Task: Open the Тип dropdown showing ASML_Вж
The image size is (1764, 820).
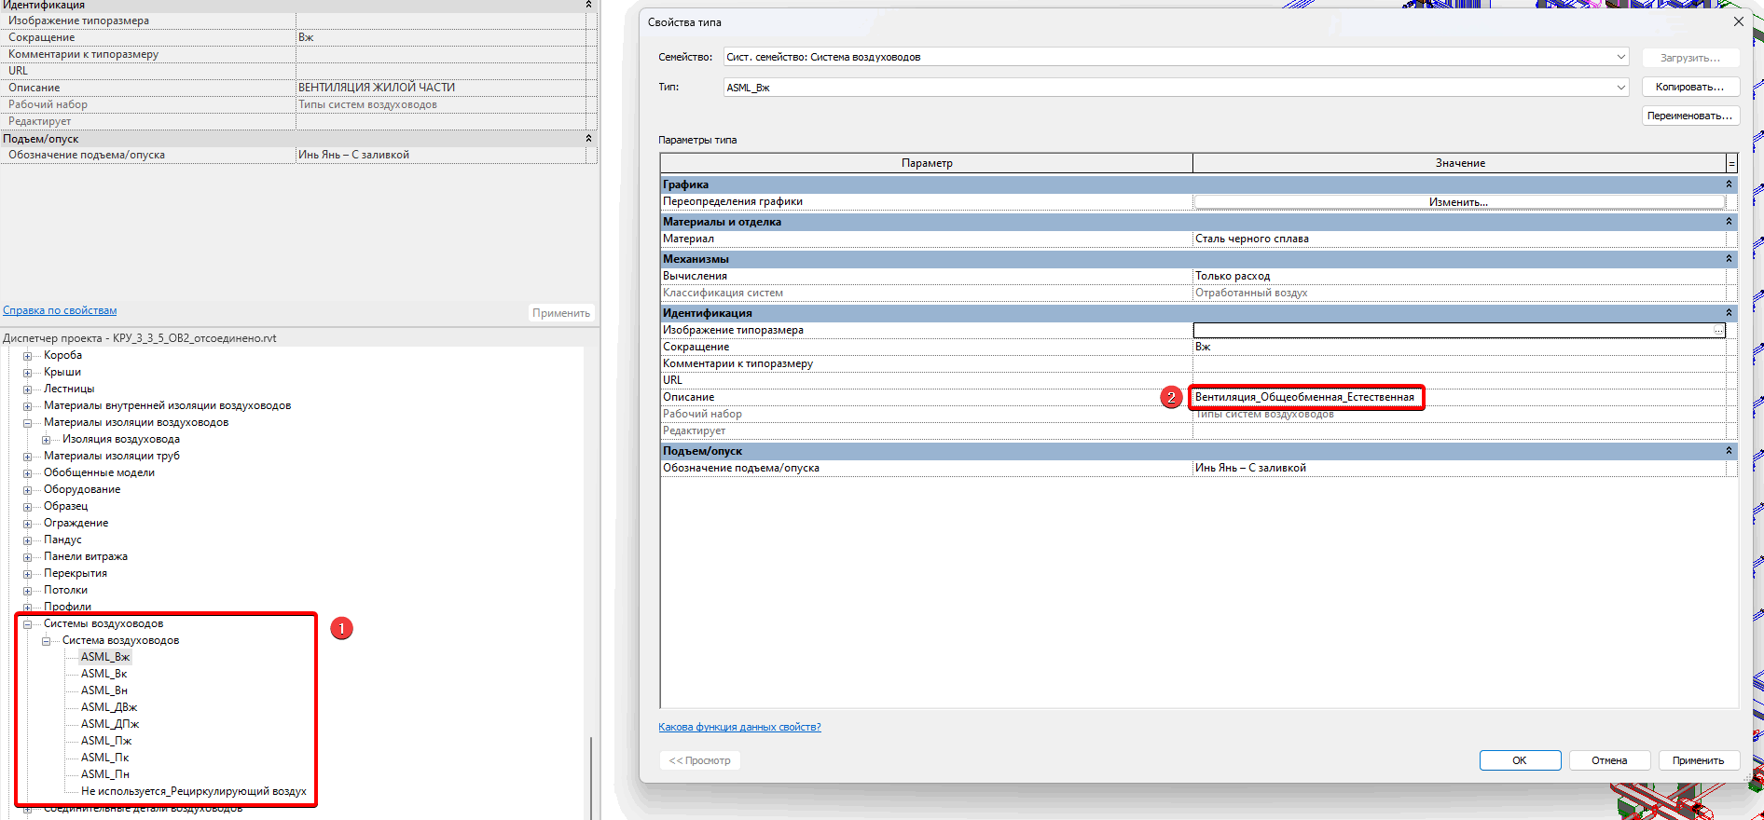Action: coord(1177,88)
